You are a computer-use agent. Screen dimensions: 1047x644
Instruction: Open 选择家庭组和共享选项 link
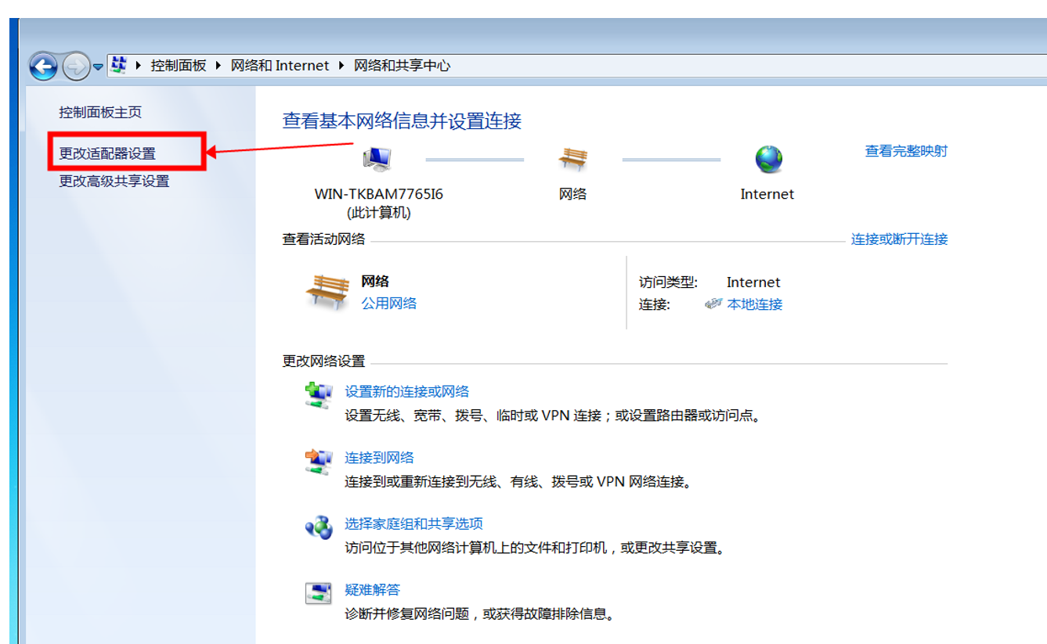(x=413, y=524)
